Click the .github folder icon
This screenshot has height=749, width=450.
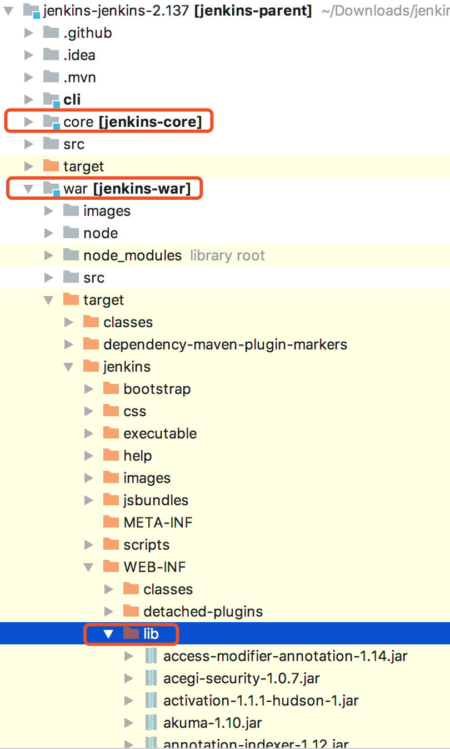pyautogui.click(x=51, y=32)
